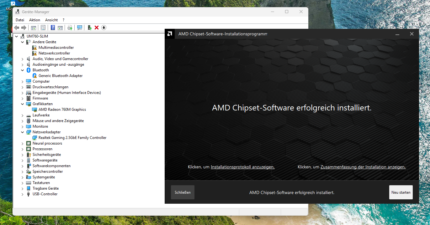This screenshot has height=225, width=430.
Task: Click the AMD logo in installer title bar
Action: click(x=169, y=34)
